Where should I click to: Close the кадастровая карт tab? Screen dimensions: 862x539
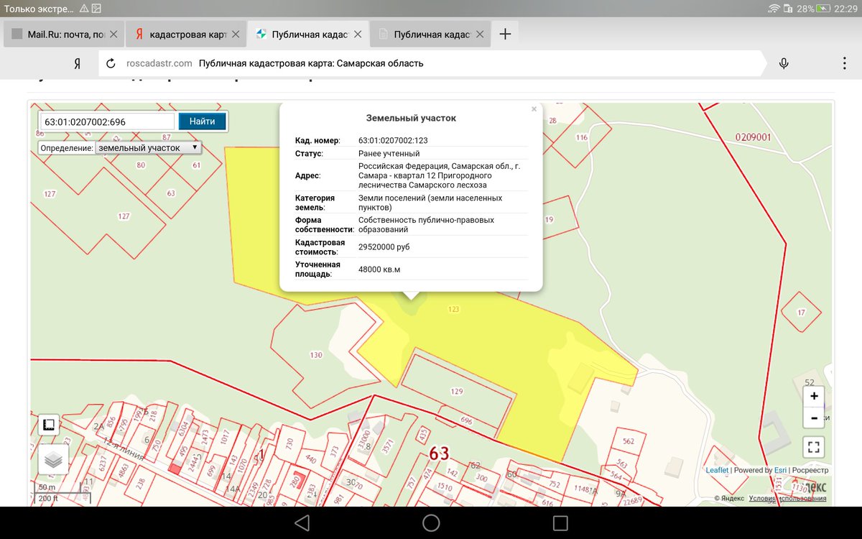pyautogui.click(x=236, y=34)
